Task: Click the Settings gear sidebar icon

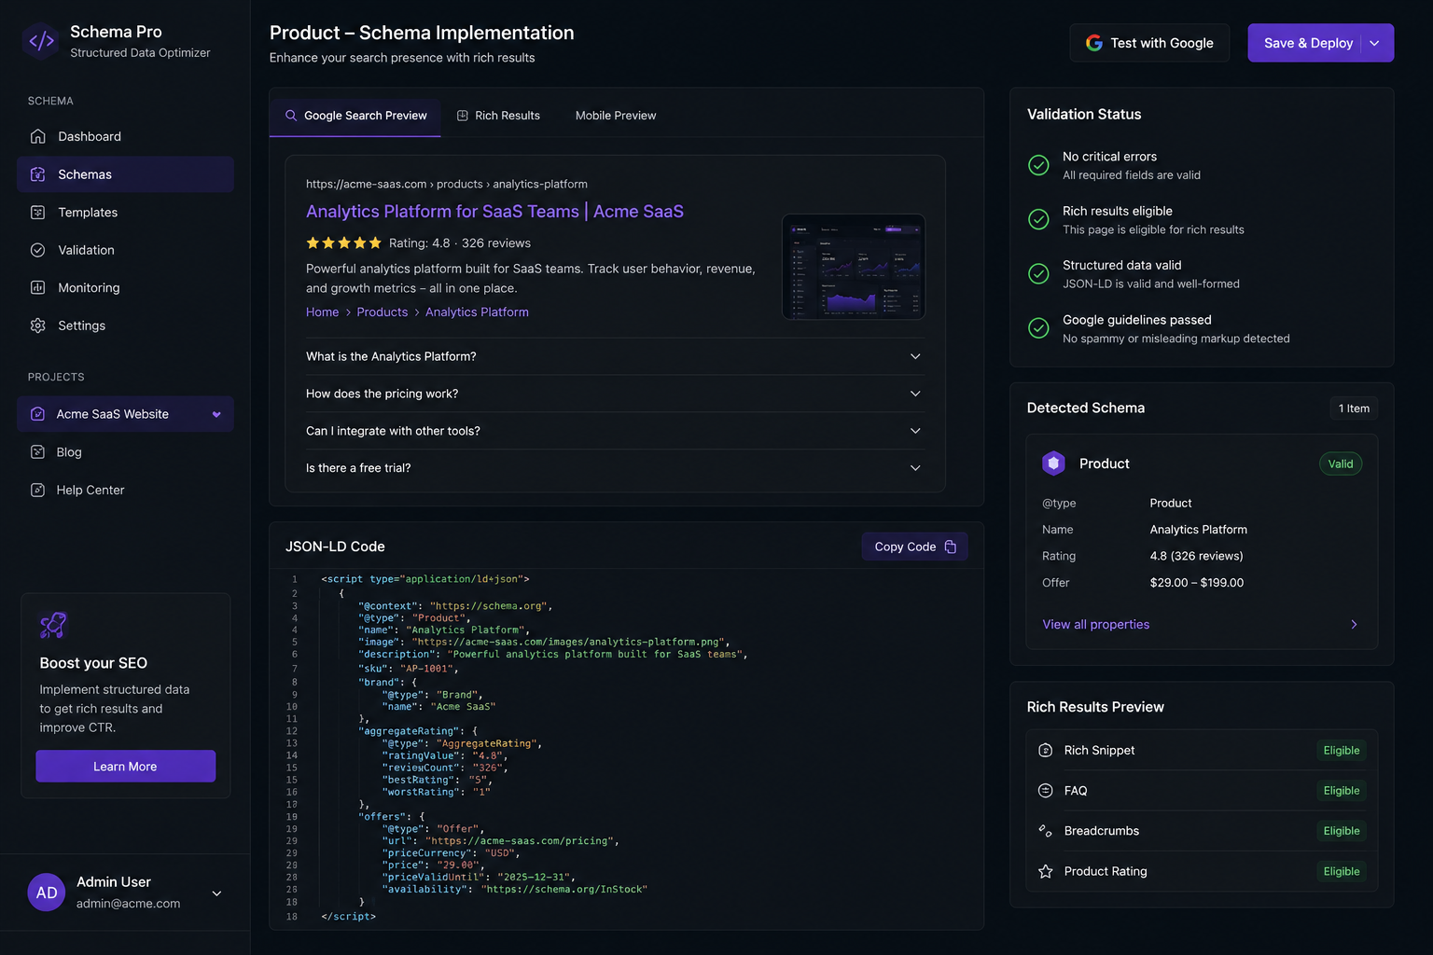Action: click(x=37, y=325)
